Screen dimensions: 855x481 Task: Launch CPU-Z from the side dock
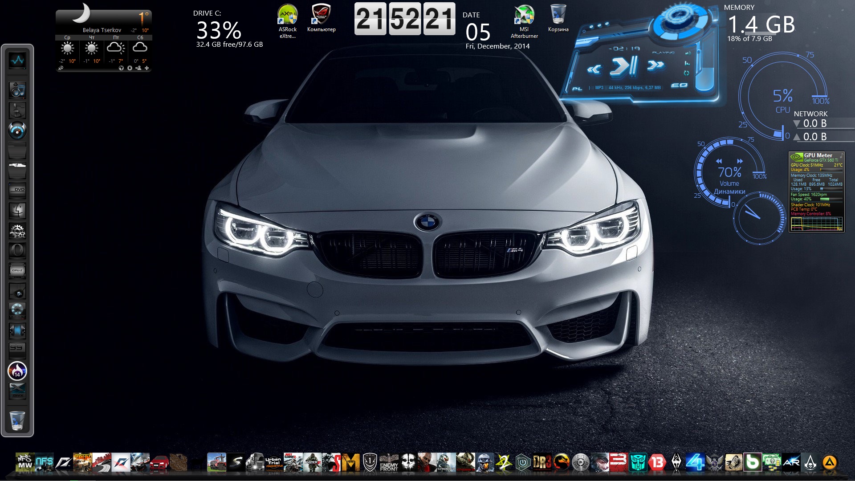(x=17, y=270)
